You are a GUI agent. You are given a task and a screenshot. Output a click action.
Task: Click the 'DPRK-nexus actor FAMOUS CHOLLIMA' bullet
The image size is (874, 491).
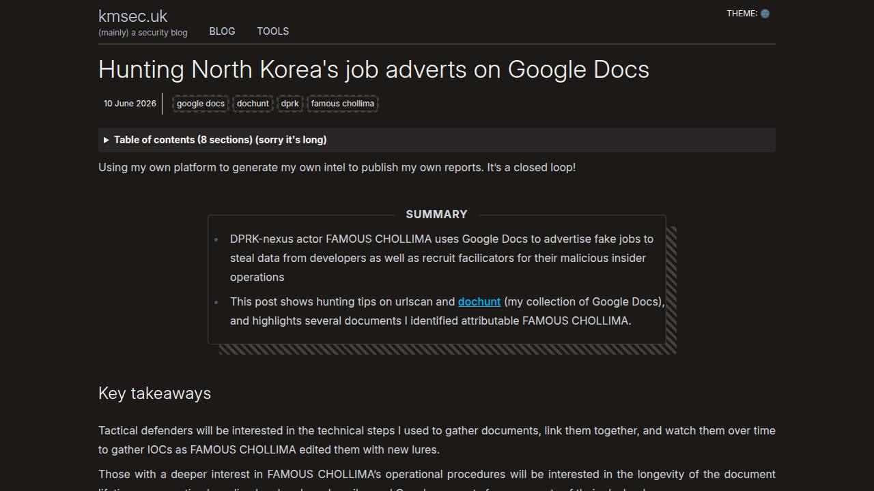coord(442,258)
